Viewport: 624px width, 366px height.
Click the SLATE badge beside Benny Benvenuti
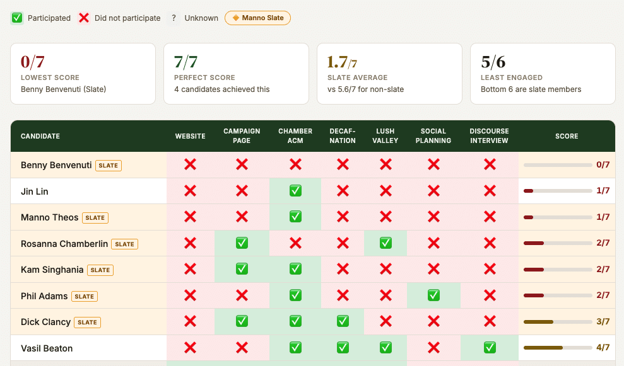coord(109,165)
